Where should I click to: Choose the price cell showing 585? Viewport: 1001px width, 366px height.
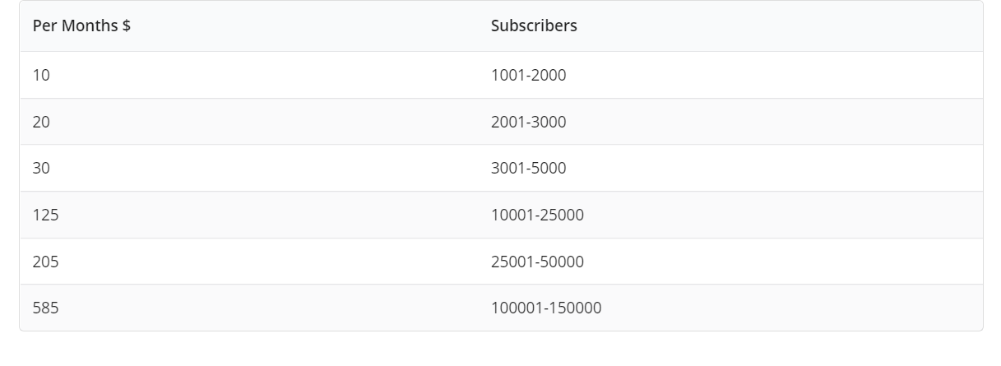pos(46,308)
